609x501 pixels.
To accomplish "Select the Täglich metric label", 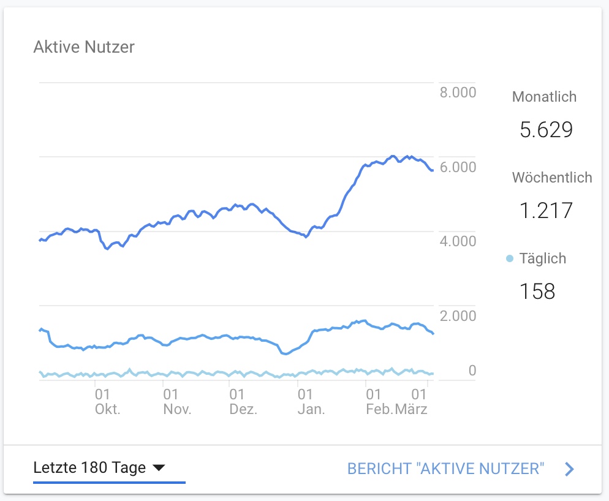I will click(x=543, y=258).
